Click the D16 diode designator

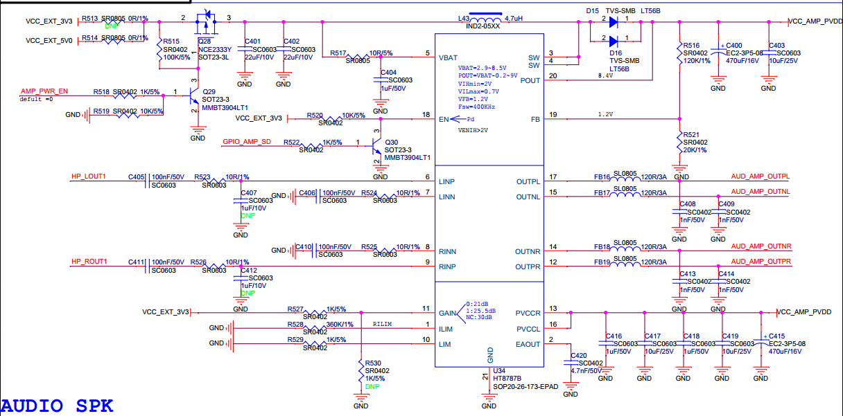[x=616, y=53]
